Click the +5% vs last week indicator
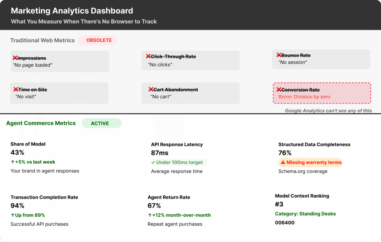Image resolution: width=381 pixels, height=242 pixels. pos(33,162)
